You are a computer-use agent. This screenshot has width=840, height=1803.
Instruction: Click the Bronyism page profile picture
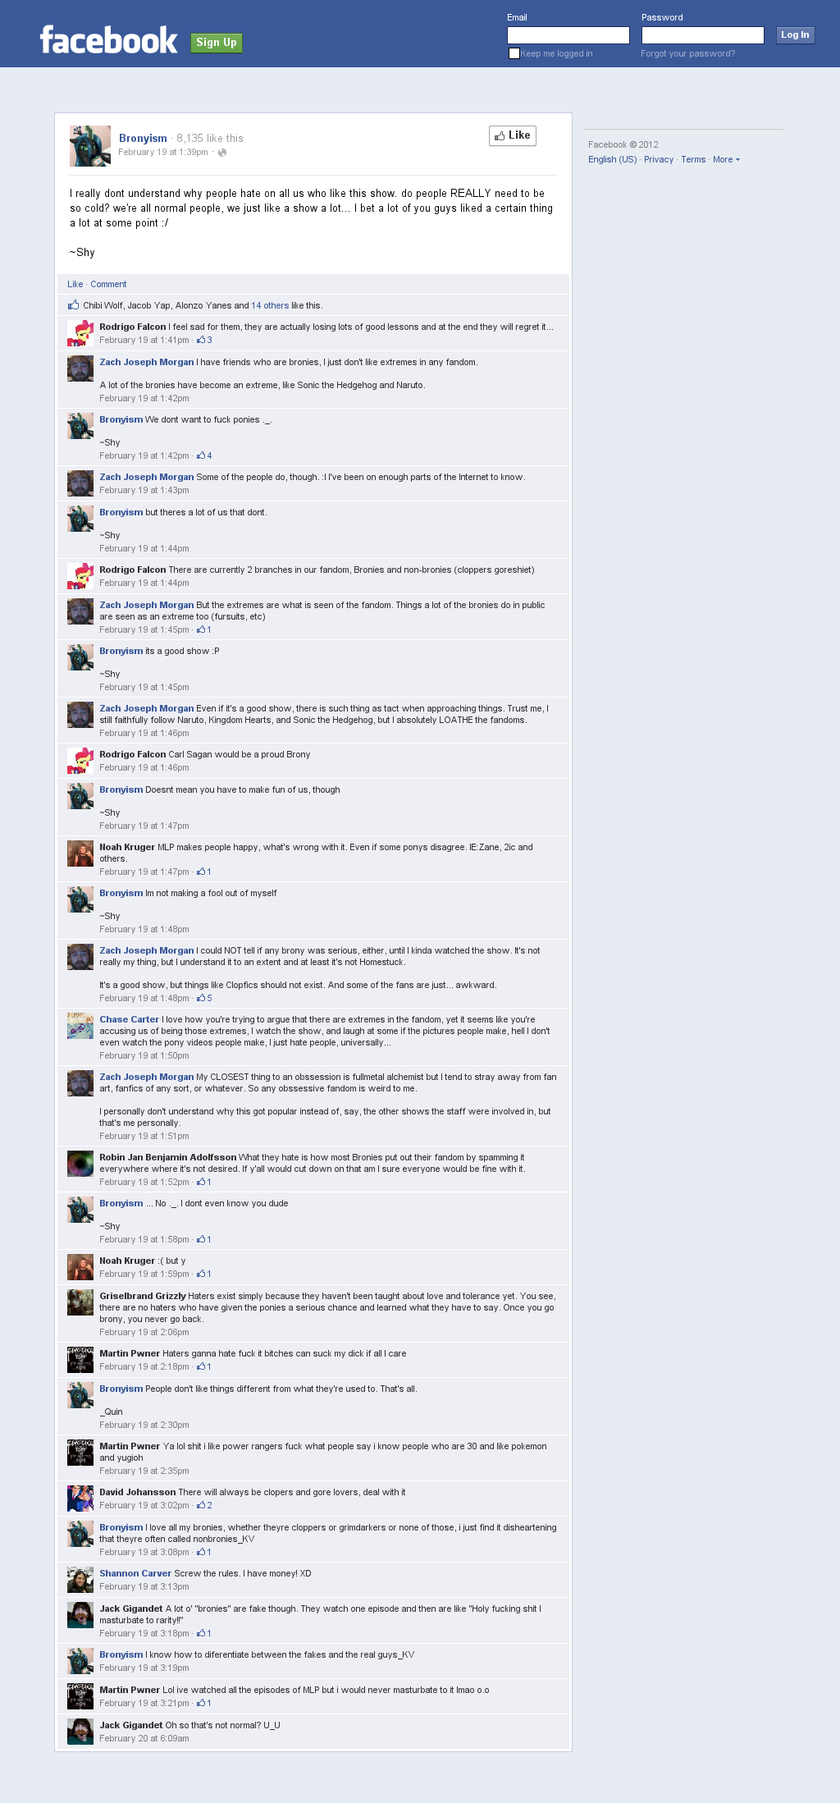(x=90, y=146)
